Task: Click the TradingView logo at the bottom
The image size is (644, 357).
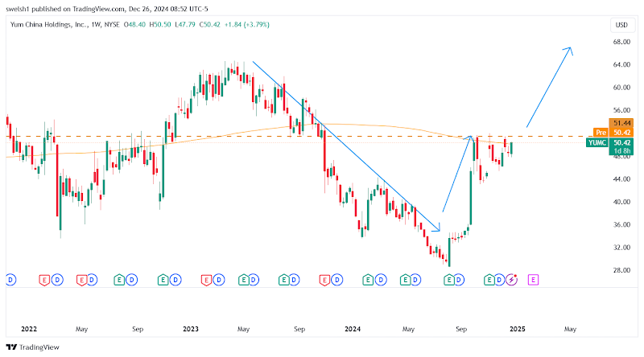Action: (33, 347)
